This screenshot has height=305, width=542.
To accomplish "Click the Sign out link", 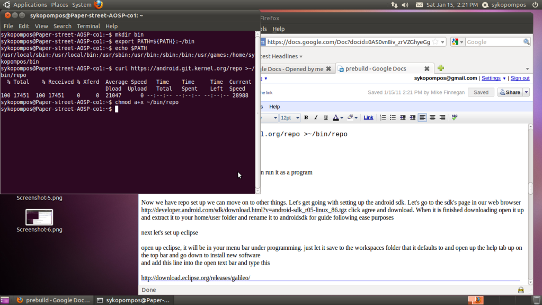I will pyautogui.click(x=520, y=79).
